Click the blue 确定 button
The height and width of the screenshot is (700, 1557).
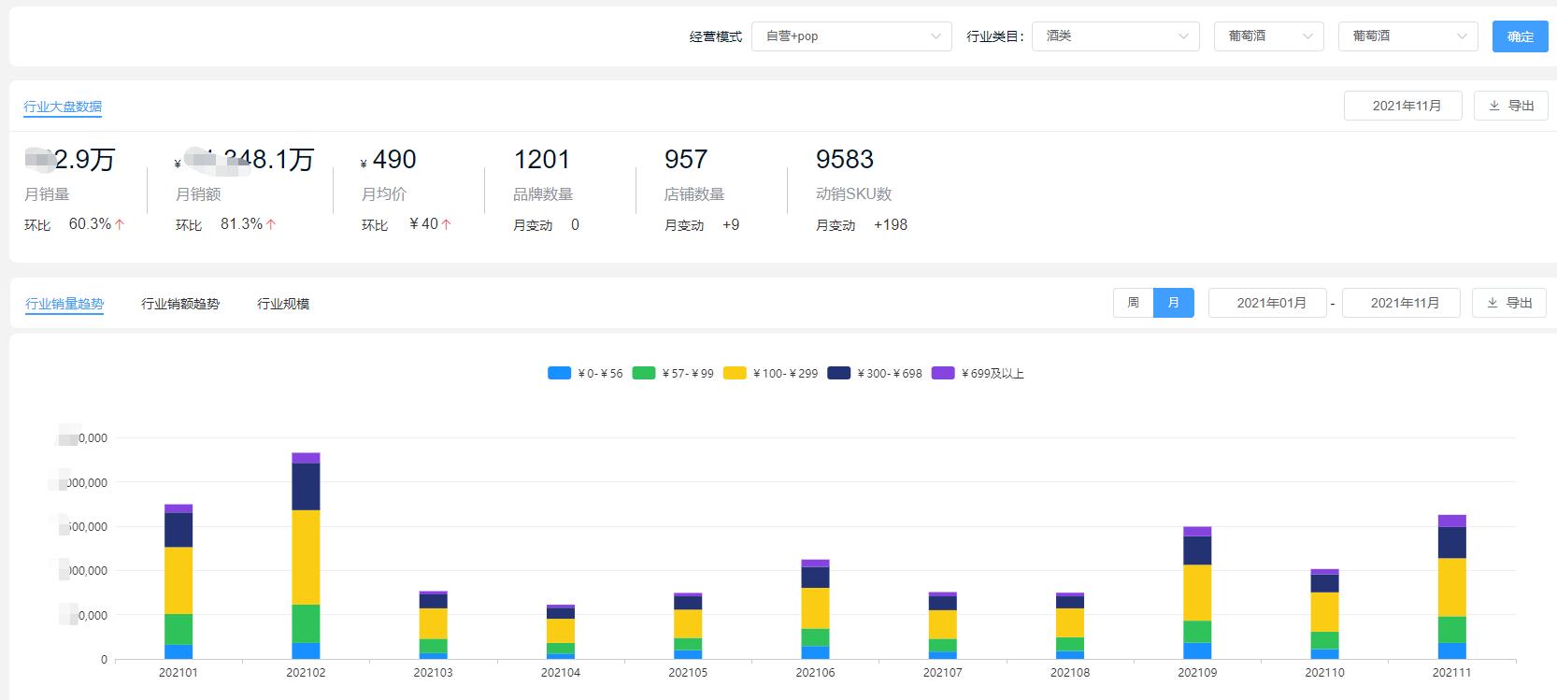(1520, 36)
